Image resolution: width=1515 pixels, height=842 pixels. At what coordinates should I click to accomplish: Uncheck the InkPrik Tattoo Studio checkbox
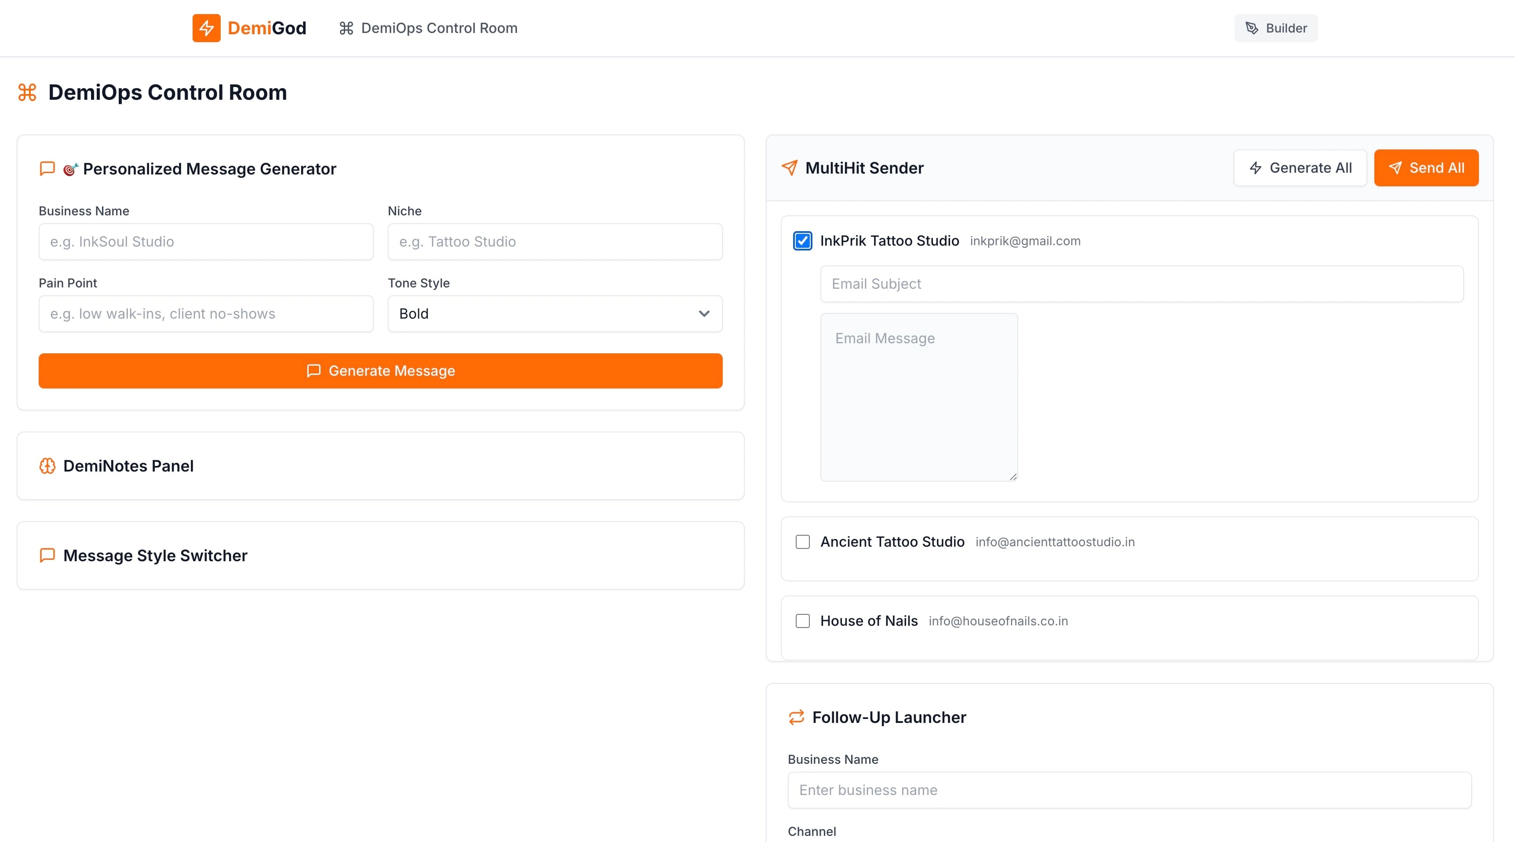click(x=803, y=240)
